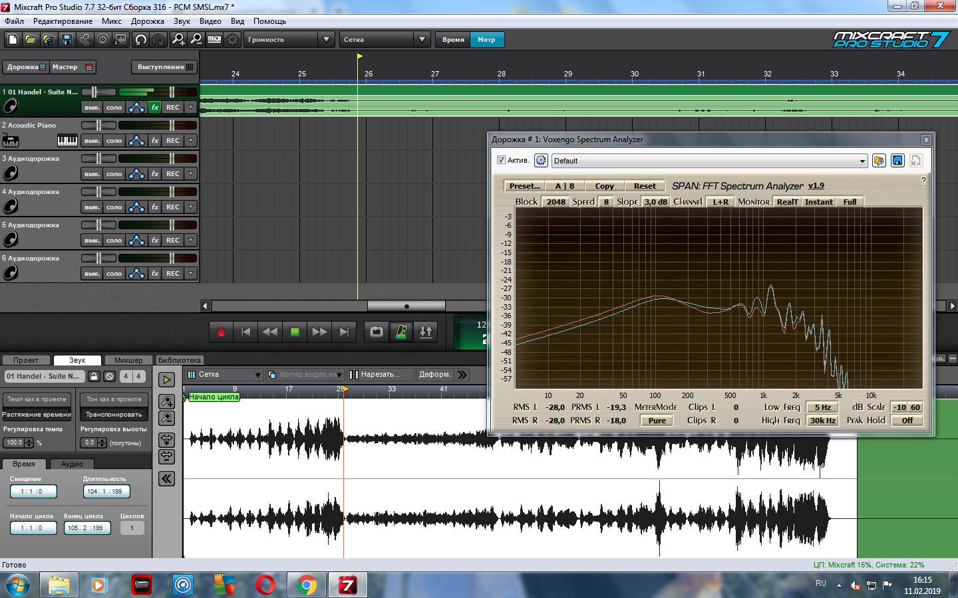Click the piano keyboard icon on Acoustic Piano track

point(67,140)
